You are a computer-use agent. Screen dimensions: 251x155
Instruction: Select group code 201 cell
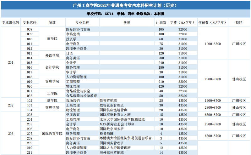tap(11, 62)
